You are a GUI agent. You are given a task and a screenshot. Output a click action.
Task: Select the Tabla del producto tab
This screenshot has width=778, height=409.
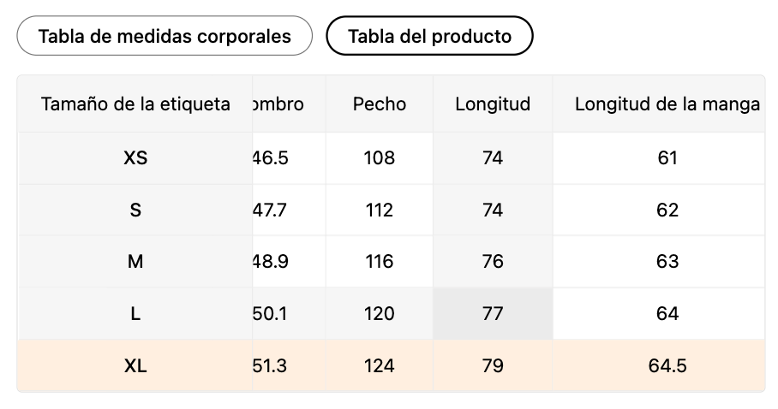(429, 36)
